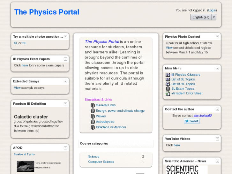Viewport: 232px width, 174px height.
Task: Collapse the Random IB Definition block
Action: pos(65,104)
